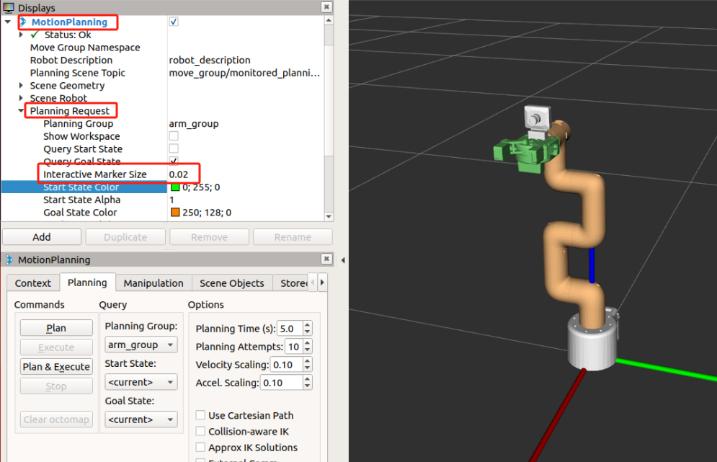
Task: Increase Planning Time with up arrow
Action: coord(307,324)
